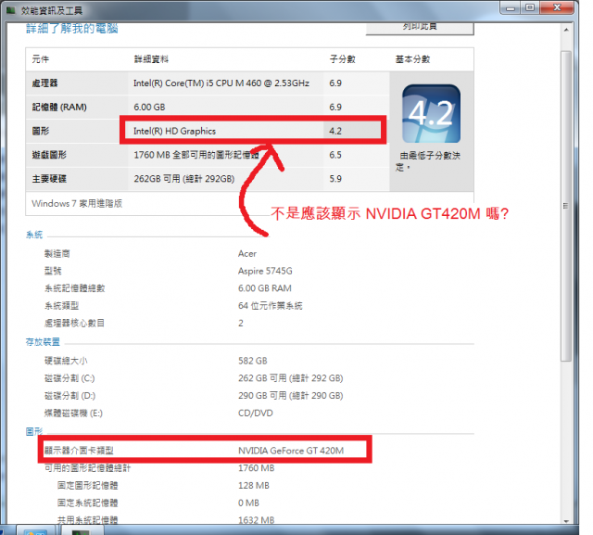Click the Intel(R) HD Graphics text
The height and width of the screenshot is (535, 593).
(175, 131)
